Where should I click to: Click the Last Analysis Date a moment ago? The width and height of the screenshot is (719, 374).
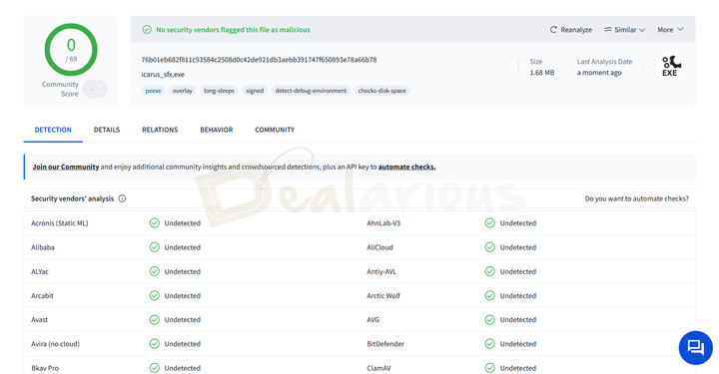tap(599, 73)
